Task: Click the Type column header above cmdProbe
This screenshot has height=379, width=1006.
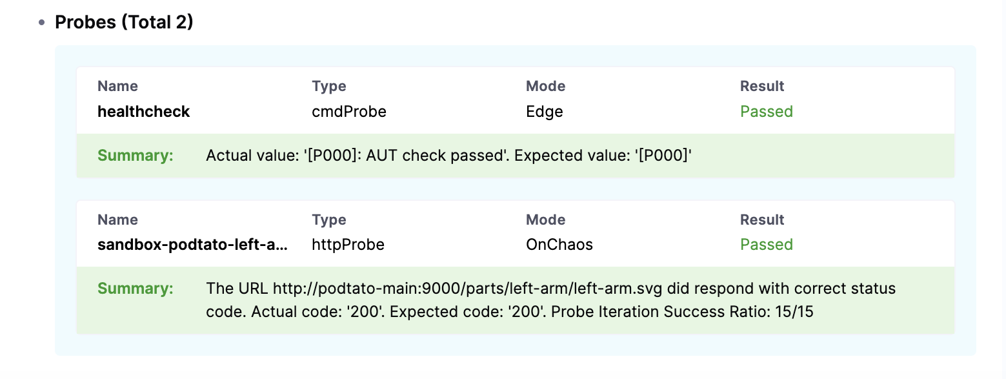Action: click(329, 87)
